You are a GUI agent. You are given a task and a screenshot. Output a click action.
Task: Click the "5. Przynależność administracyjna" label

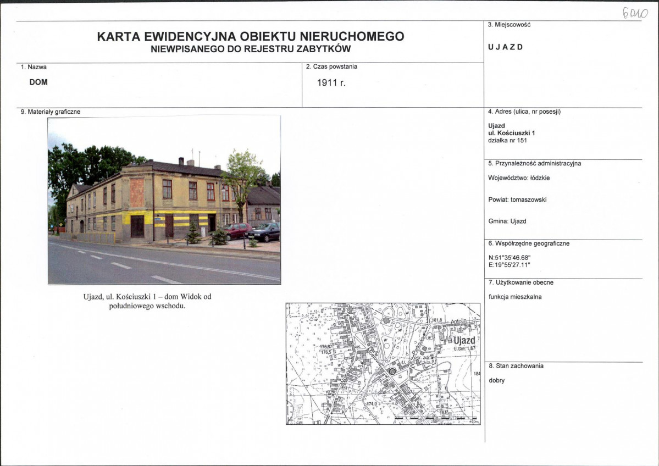(x=535, y=163)
